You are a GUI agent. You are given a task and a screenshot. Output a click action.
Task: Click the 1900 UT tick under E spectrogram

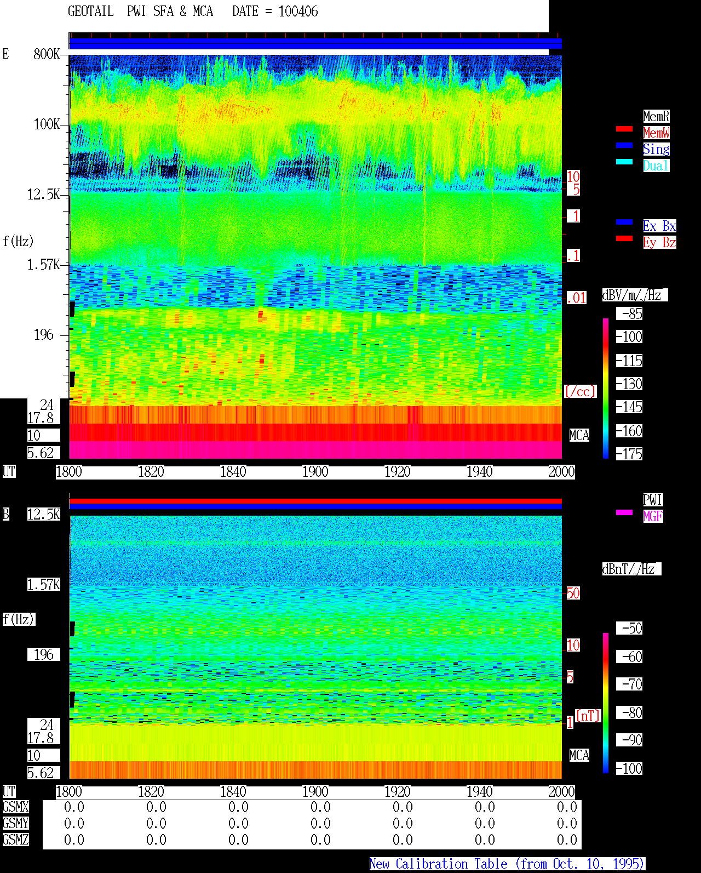pyautogui.click(x=315, y=472)
